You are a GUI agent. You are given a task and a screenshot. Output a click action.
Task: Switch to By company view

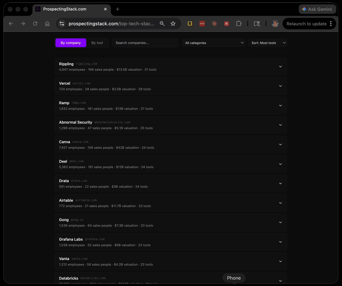(71, 43)
